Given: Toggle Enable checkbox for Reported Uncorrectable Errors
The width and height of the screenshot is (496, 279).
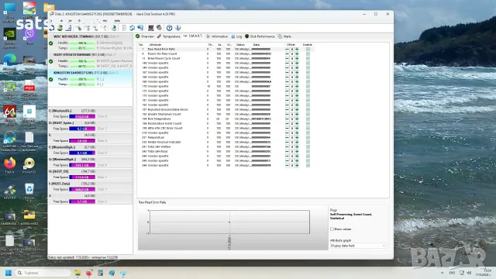Looking at the screenshot, I should [x=308, y=110].
